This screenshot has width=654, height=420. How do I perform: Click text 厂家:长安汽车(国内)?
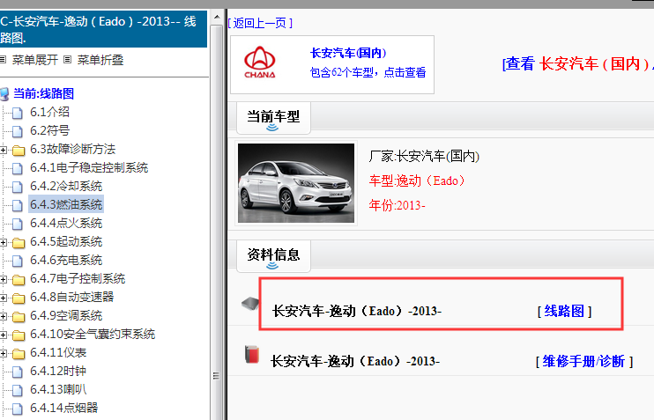424,157
